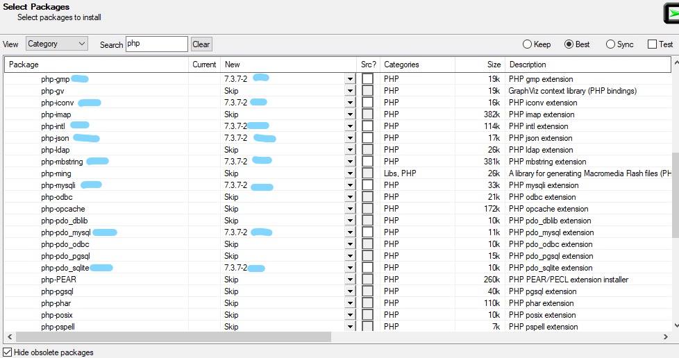
Task: Check the Src box for php-gmp
Action: (x=367, y=79)
